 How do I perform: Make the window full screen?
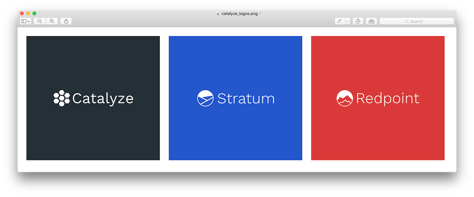[34, 13]
